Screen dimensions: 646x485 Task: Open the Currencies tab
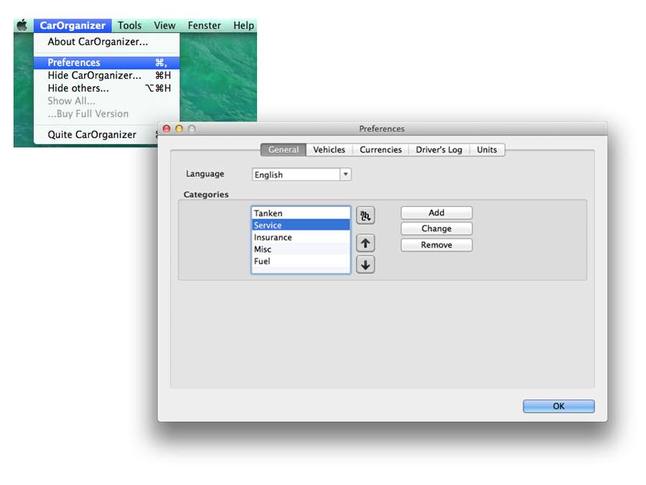click(x=380, y=149)
